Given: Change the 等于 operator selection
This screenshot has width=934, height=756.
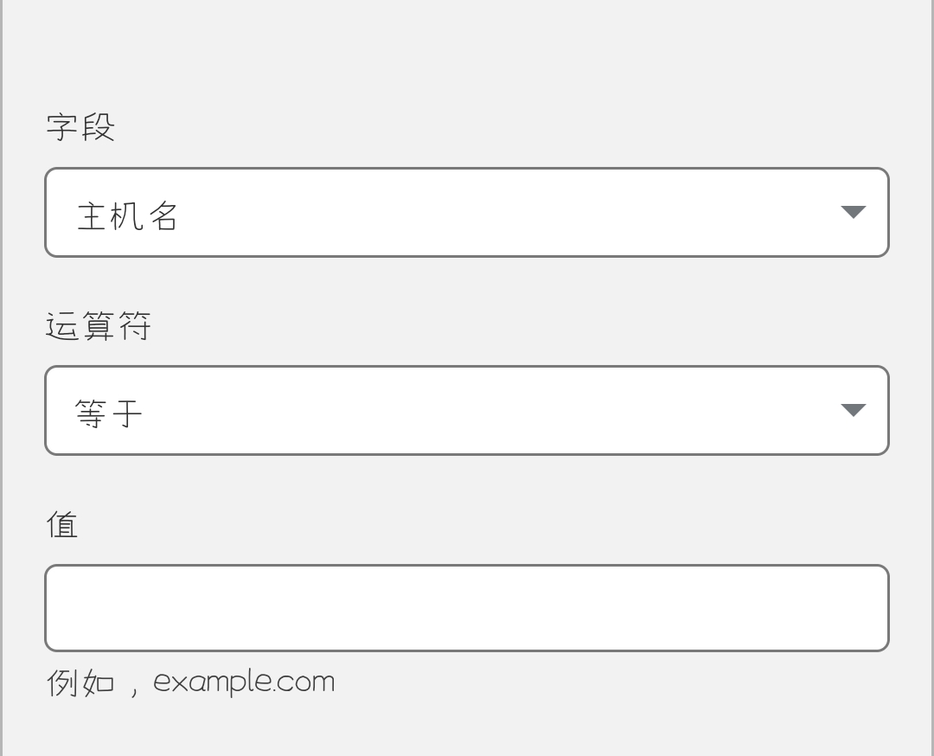Looking at the screenshot, I should 467,411.
